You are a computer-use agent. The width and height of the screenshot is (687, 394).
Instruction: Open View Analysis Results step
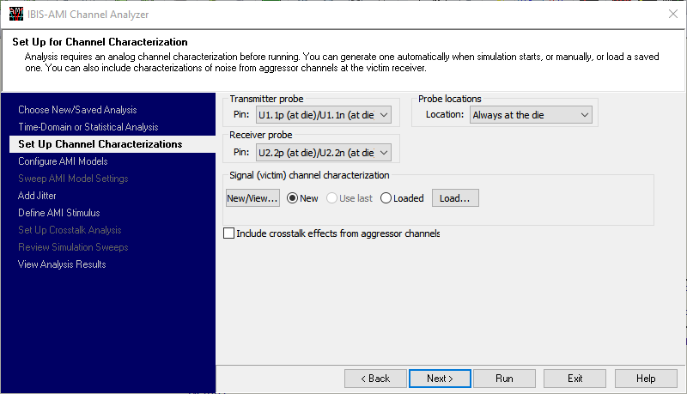point(62,264)
